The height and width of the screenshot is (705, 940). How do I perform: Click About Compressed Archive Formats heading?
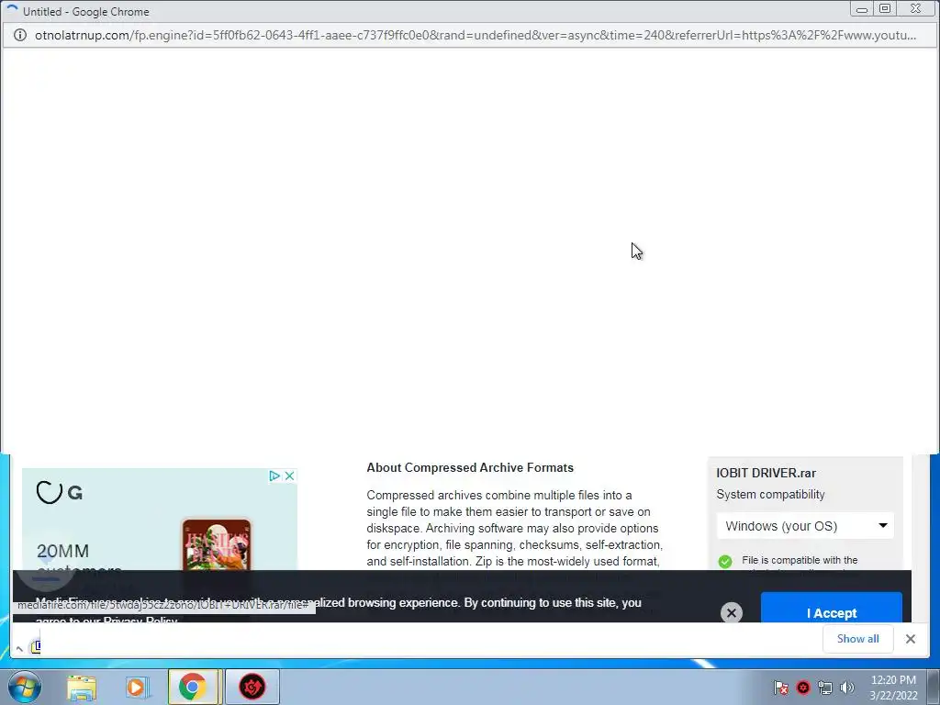[470, 467]
